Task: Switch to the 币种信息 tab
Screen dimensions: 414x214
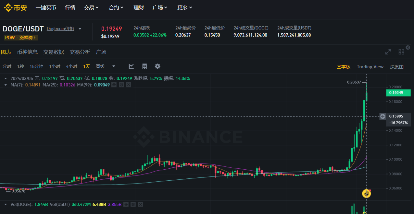Action: pyautogui.click(x=27, y=52)
